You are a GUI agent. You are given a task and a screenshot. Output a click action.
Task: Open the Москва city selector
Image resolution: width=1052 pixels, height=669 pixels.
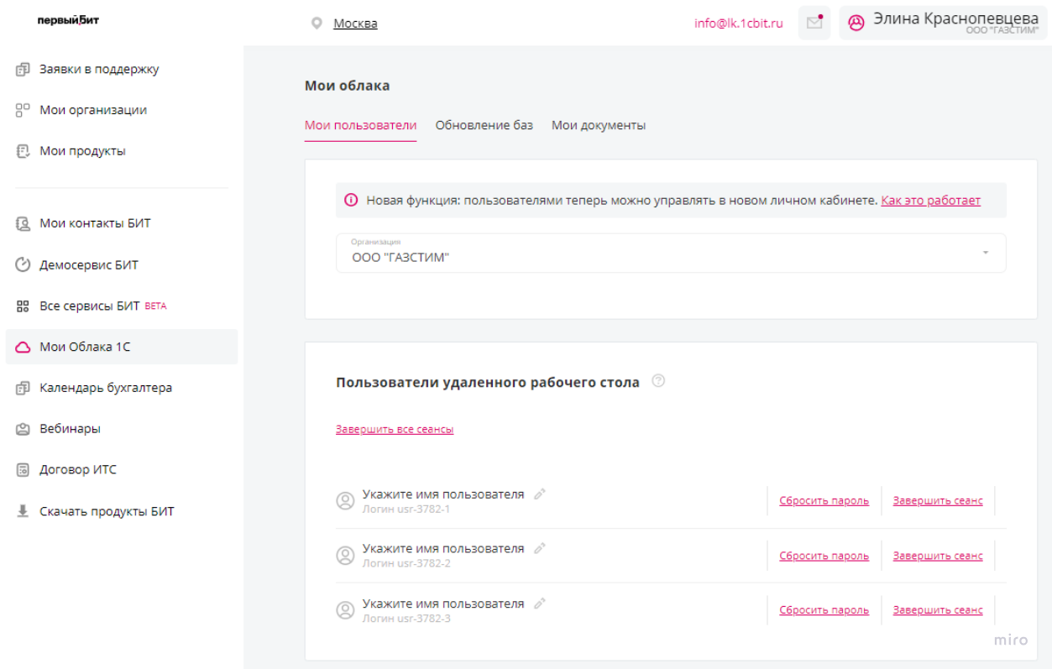coord(355,24)
